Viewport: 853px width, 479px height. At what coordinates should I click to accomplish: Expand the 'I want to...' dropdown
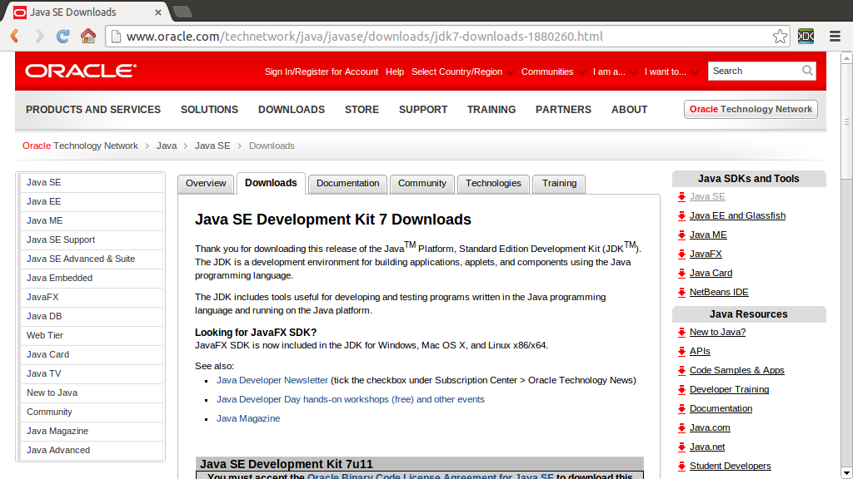pyautogui.click(x=671, y=72)
